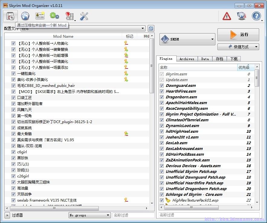267x223 pixels.
Task: Open the Data tab
Action: point(205,59)
